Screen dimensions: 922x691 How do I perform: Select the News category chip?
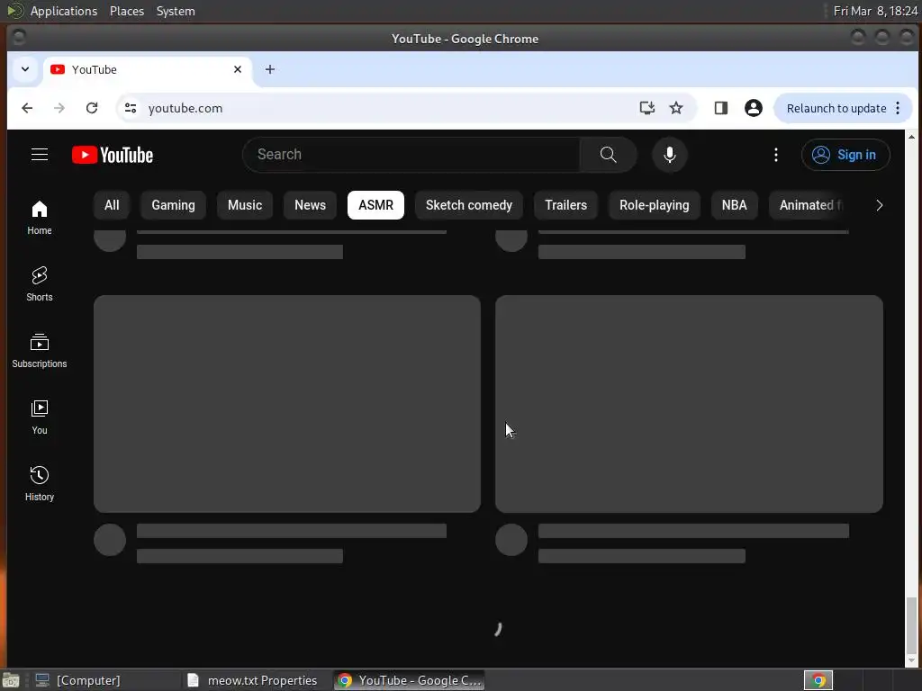point(310,205)
